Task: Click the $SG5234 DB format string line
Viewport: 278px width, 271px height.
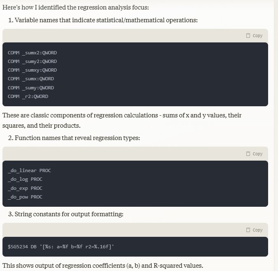Action: point(61,247)
